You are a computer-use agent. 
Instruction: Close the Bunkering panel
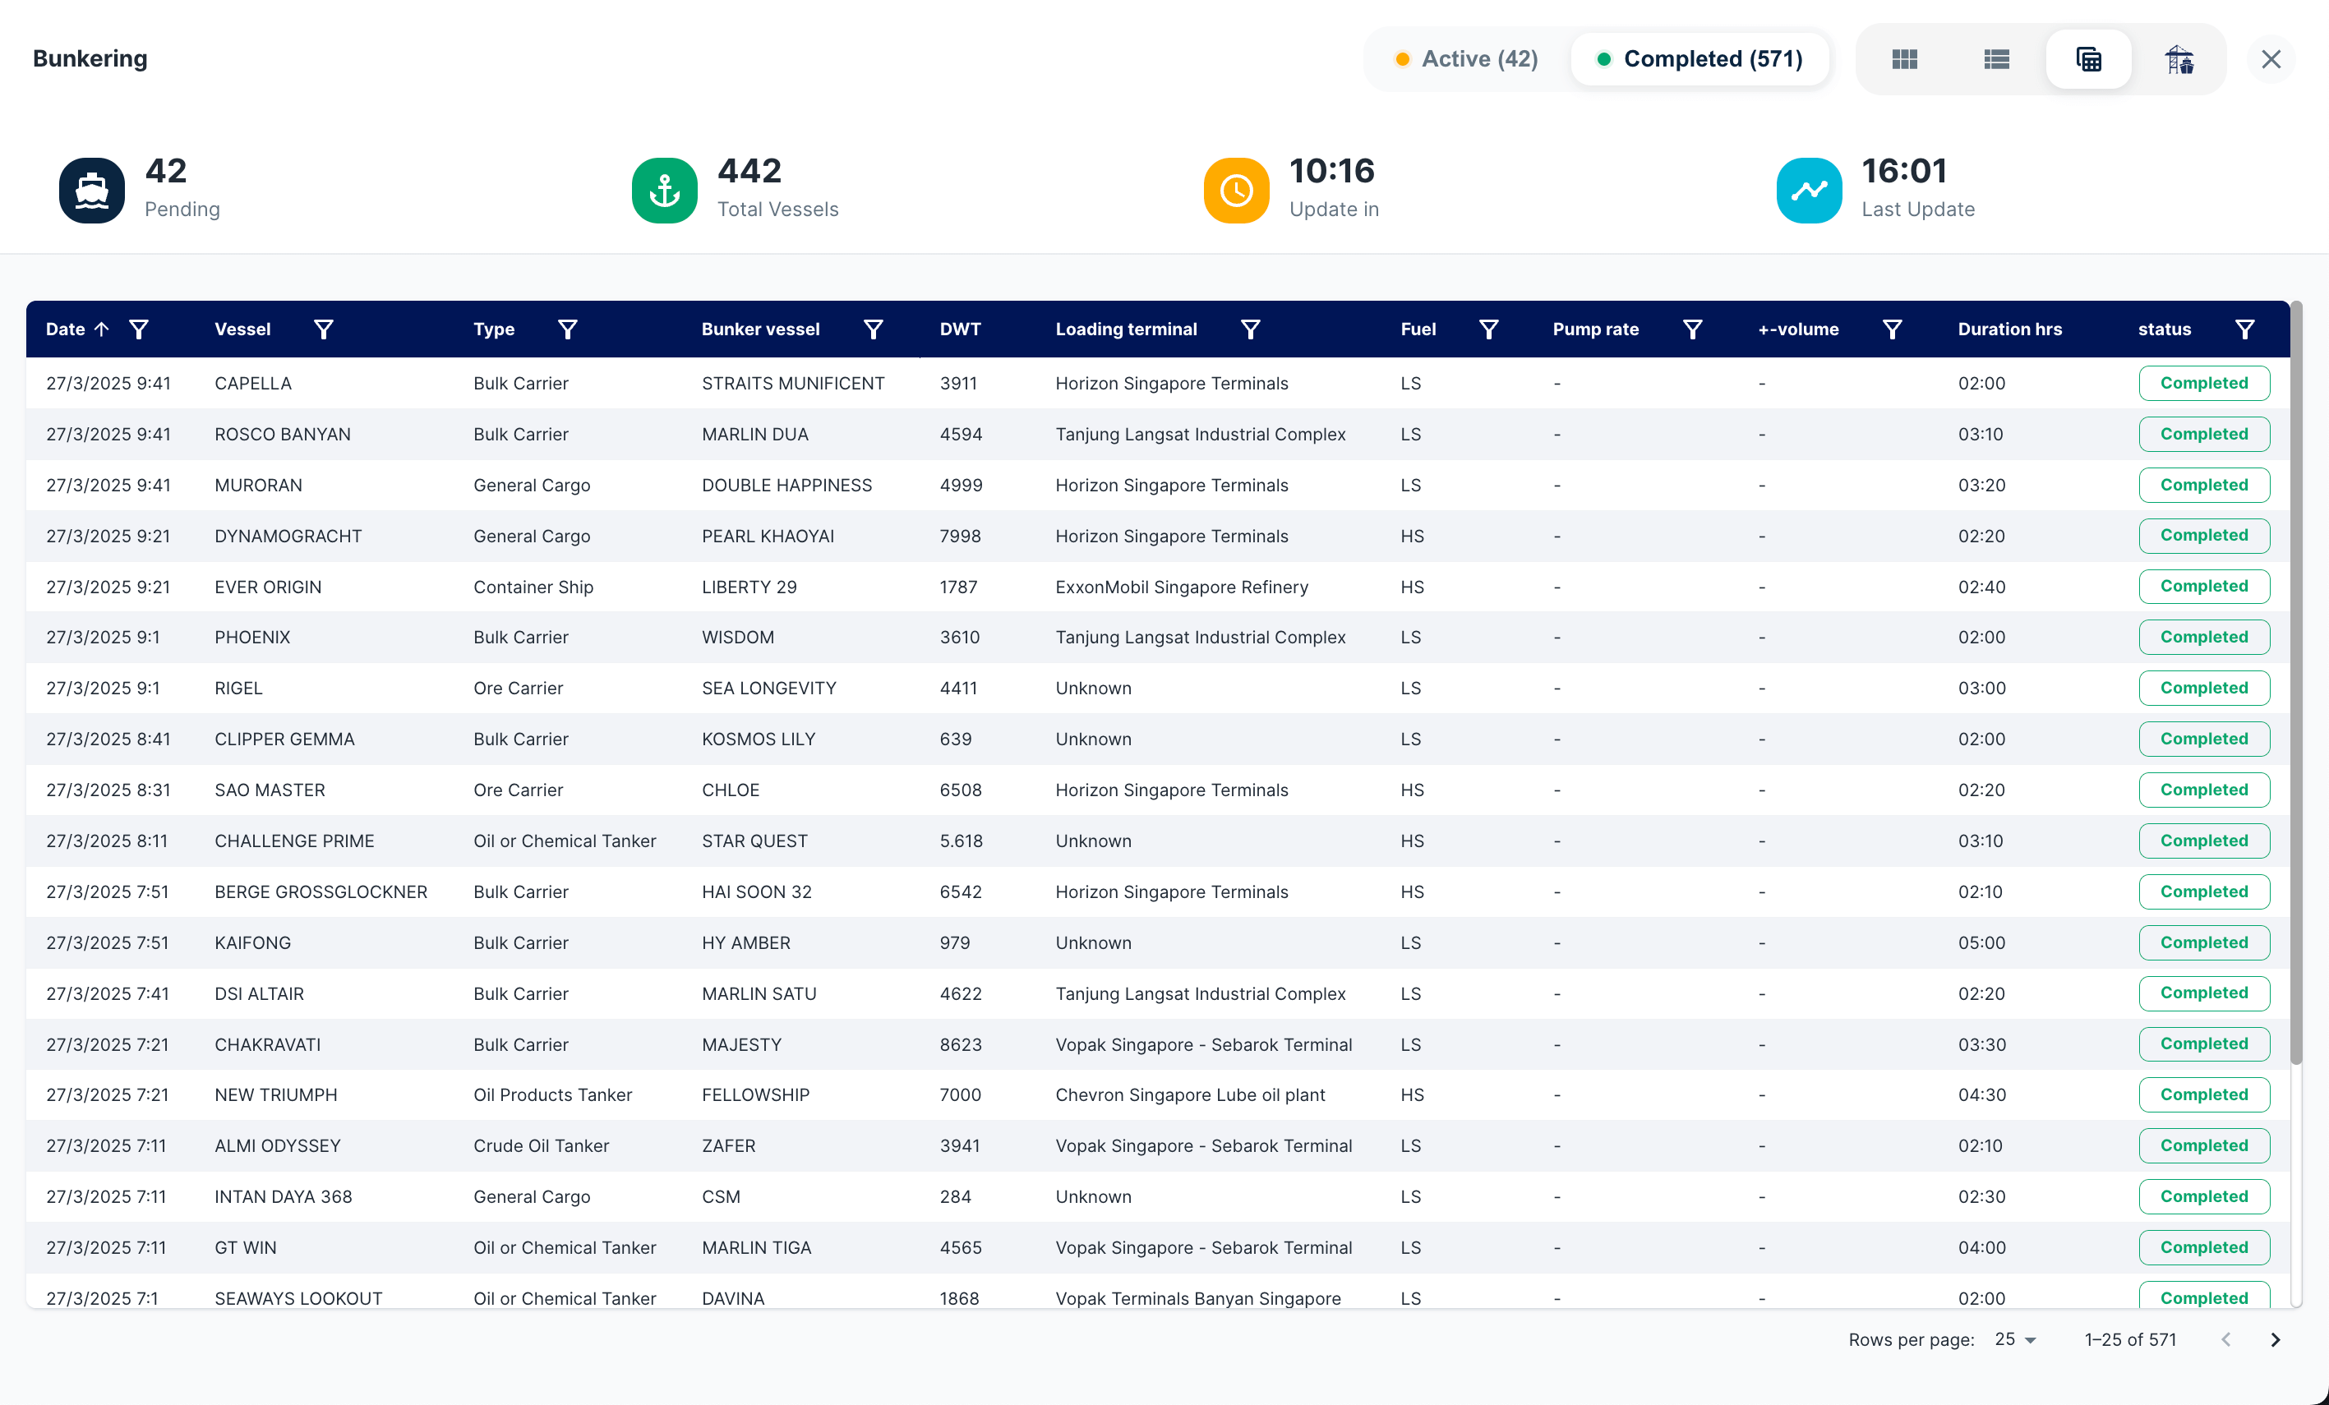tap(2271, 59)
